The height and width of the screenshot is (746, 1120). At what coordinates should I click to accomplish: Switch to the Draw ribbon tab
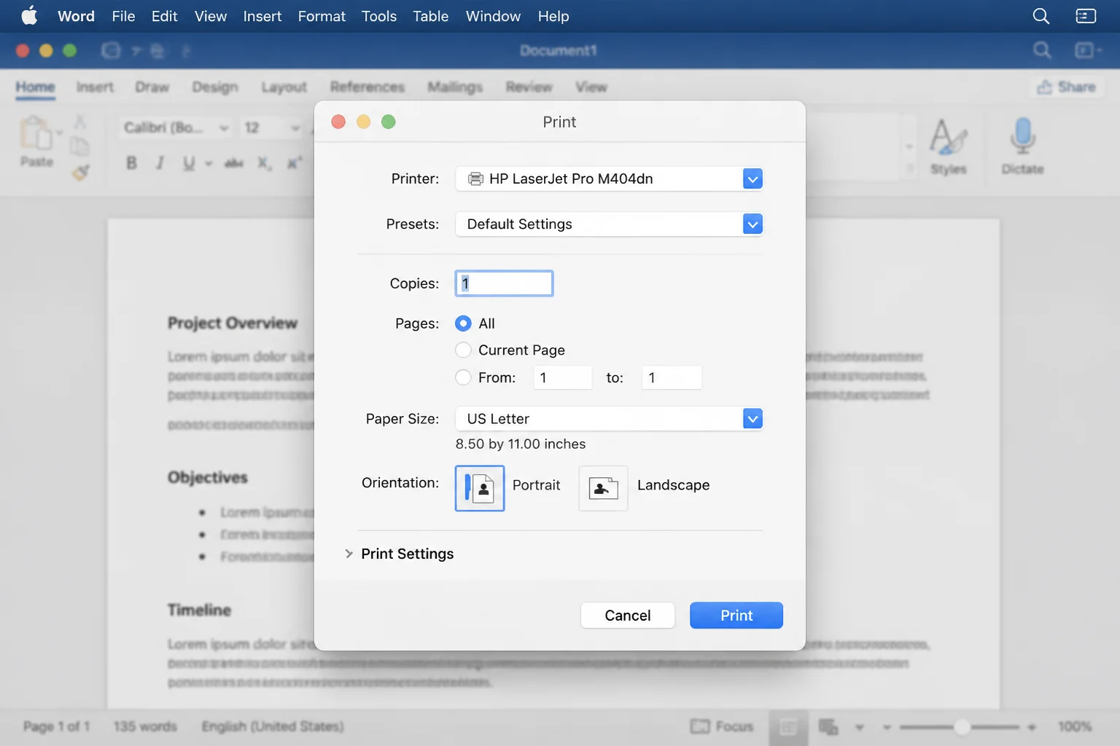(152, 87)
